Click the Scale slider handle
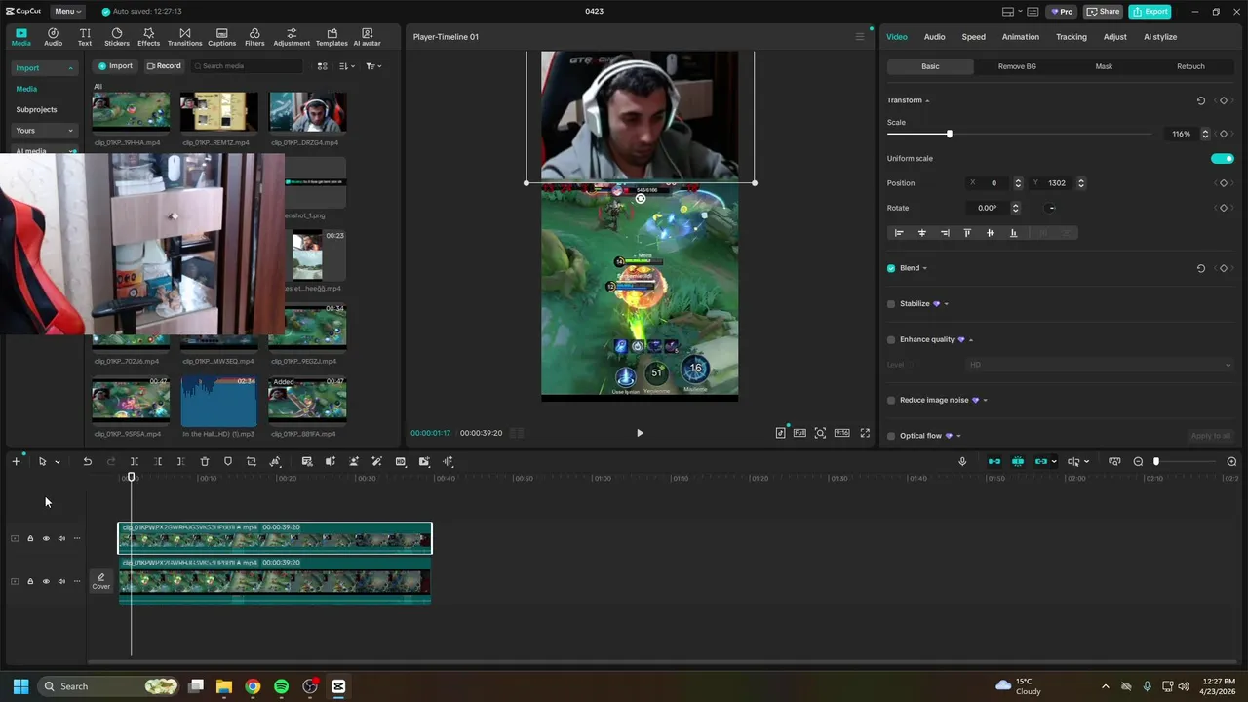 pos(949,134)
